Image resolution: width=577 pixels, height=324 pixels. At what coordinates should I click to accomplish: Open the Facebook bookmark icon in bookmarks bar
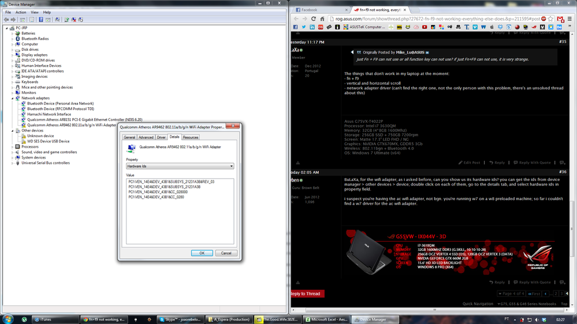point(295,27)
